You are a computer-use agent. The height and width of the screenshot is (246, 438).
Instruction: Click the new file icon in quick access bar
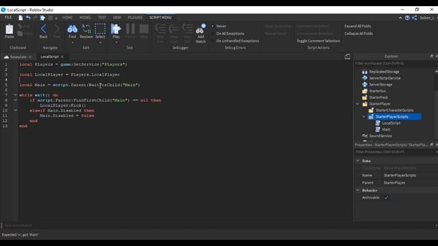(x=21, y=18)
